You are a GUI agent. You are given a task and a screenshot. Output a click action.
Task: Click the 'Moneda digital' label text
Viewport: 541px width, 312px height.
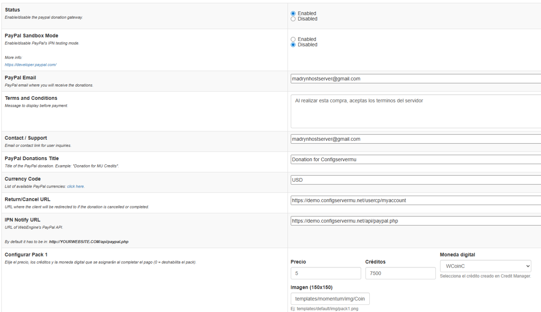coord(457,255)
